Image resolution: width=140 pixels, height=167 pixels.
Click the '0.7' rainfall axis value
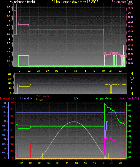(x=12, y=109)
